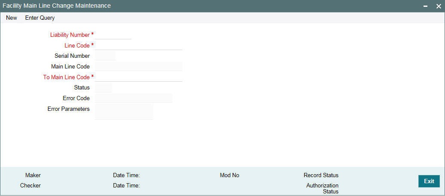
Task: Select the Error Parameters text area
Action: (x=124, y=112)
